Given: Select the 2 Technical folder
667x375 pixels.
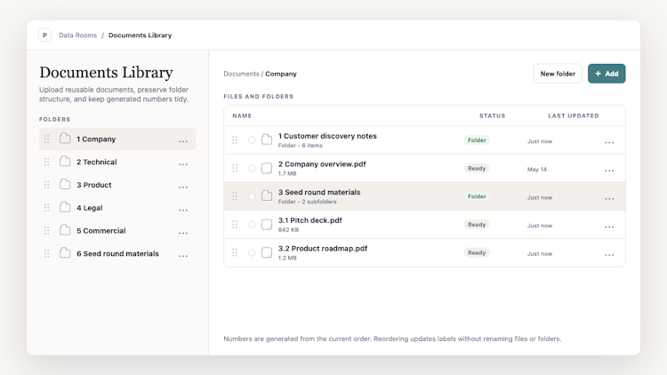Looking at the screenshot, I should point(117,162).
